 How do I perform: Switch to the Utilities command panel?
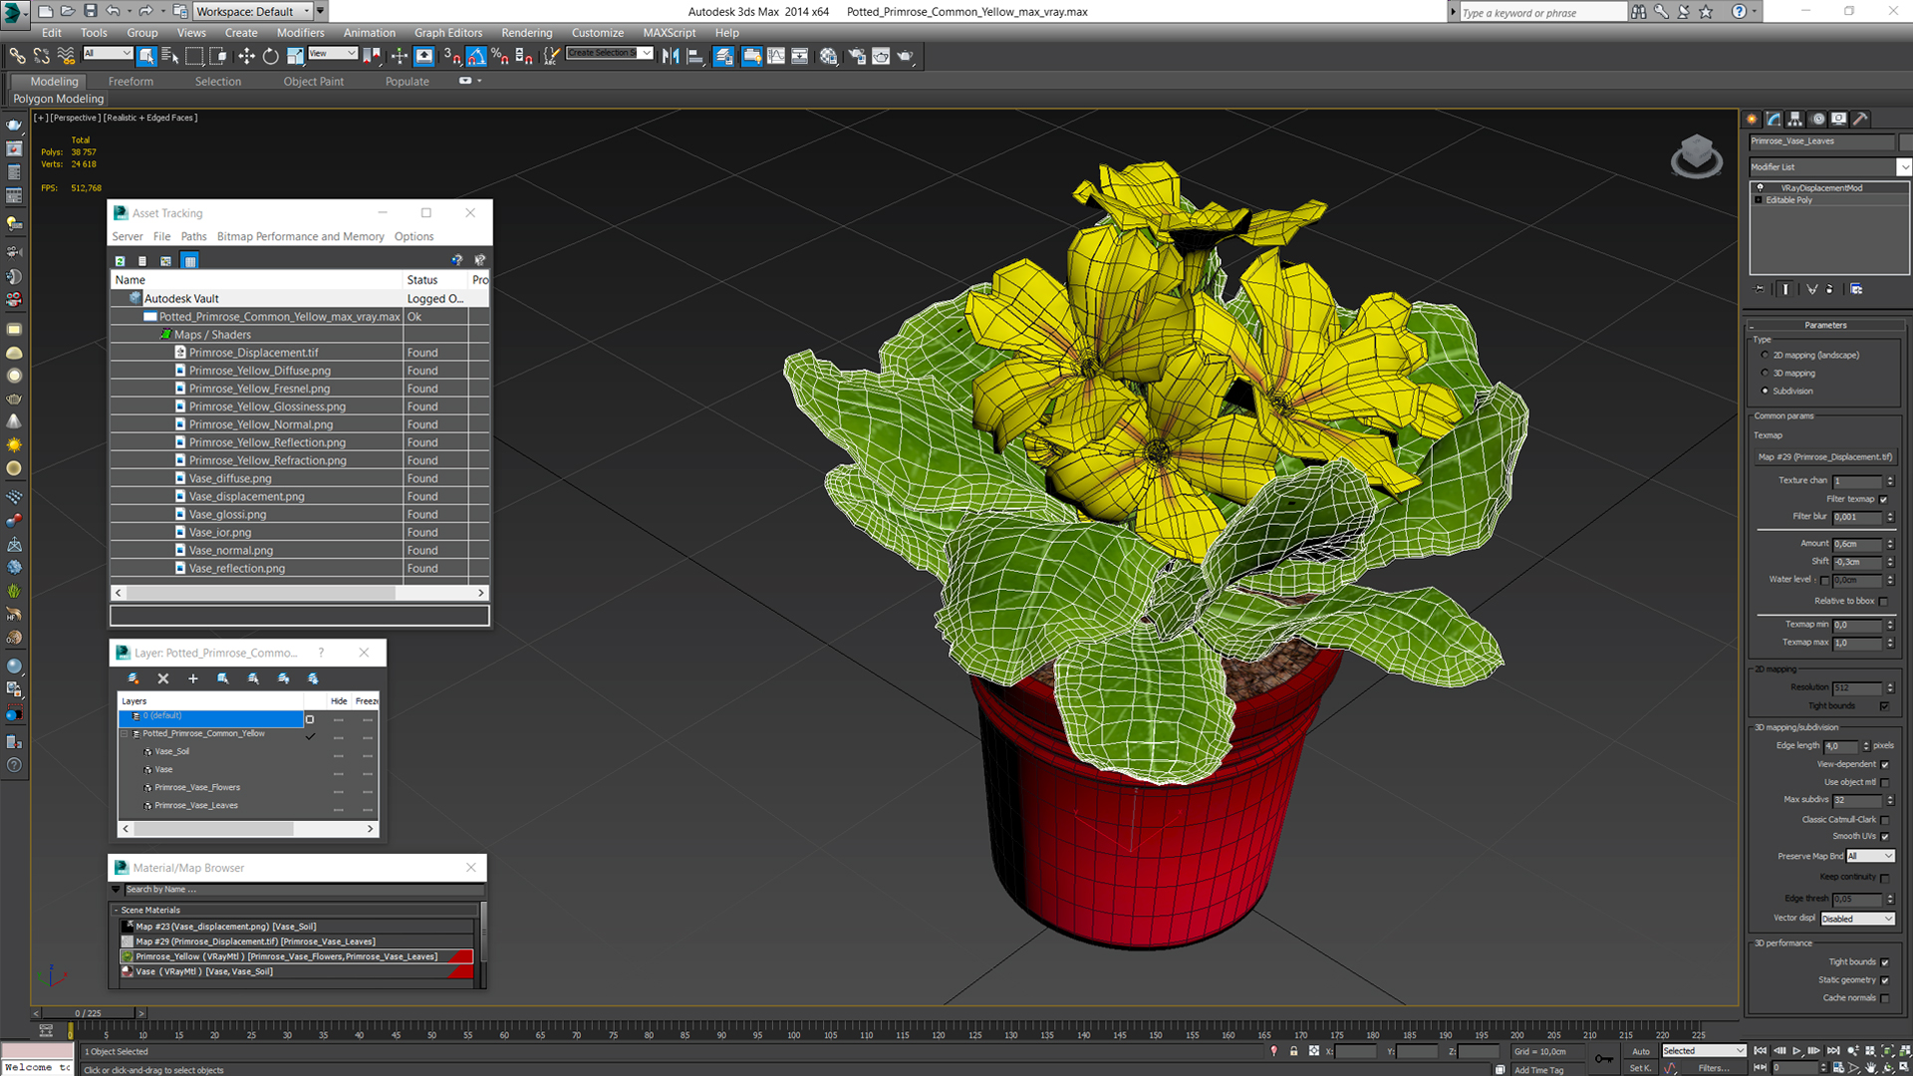tap(1860, 119)
